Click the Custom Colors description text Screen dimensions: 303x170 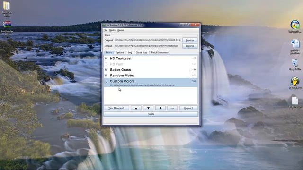(142, 85)
